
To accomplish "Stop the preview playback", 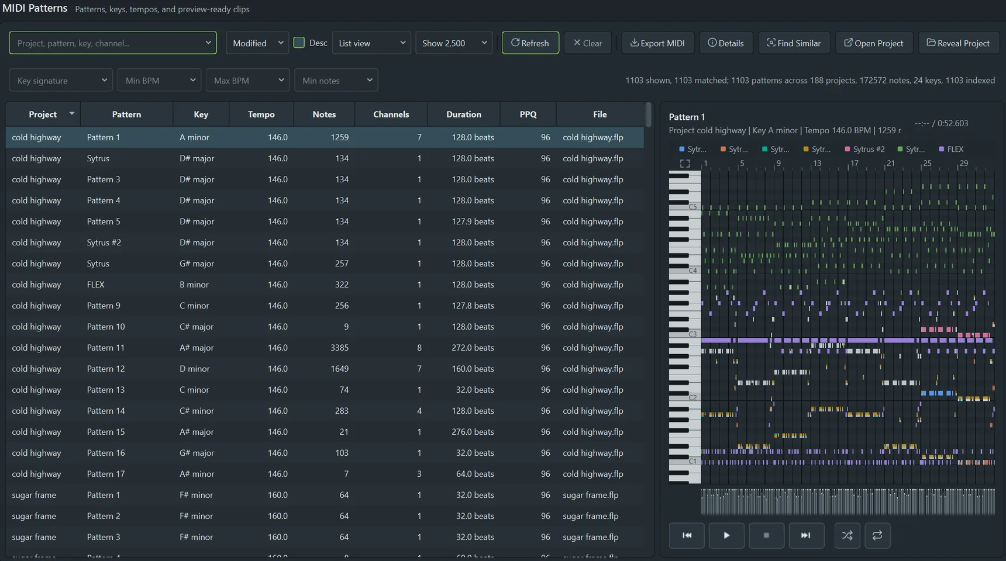I will [x=766, y=535].
